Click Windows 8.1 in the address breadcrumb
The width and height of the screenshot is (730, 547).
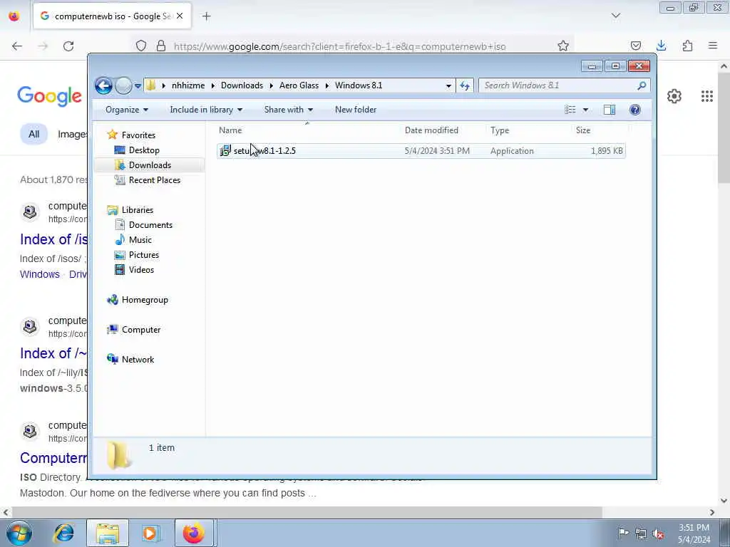click(359, 85)
